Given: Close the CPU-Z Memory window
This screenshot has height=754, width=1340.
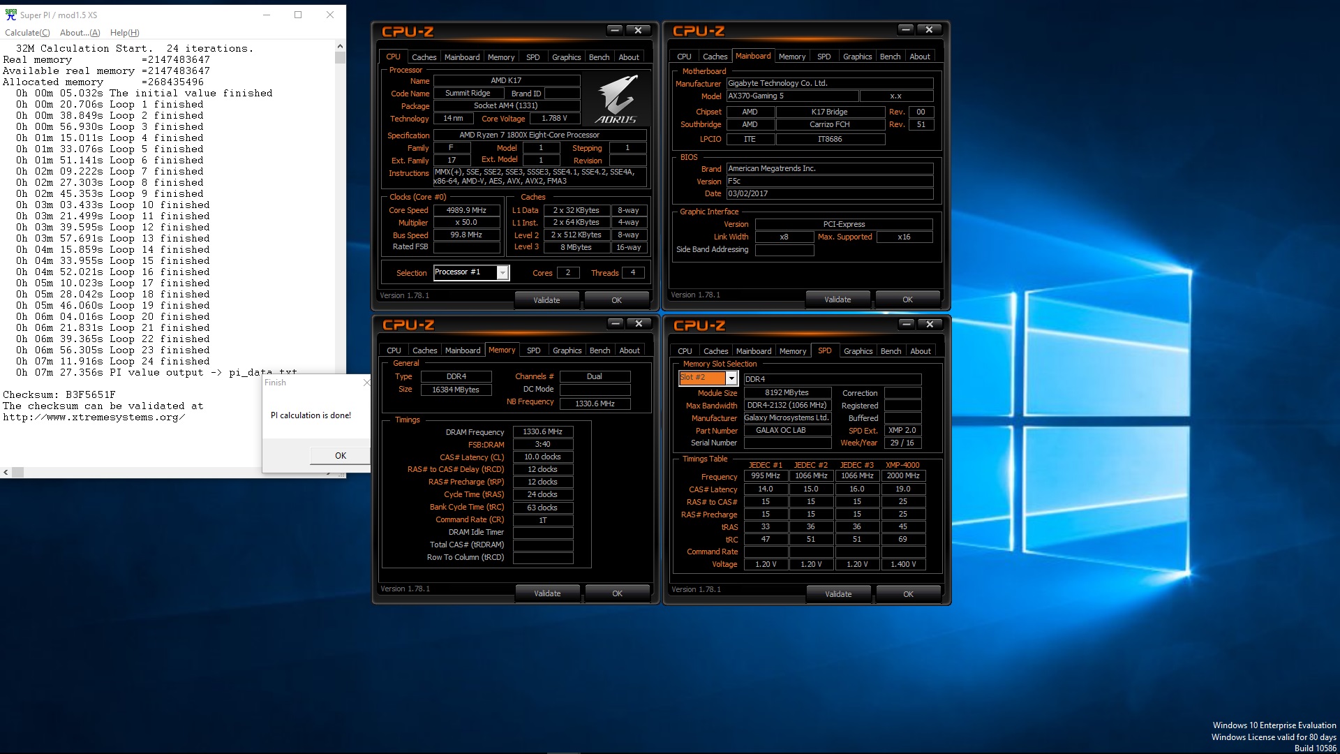Looking at the screenshot, I should 639,323.
